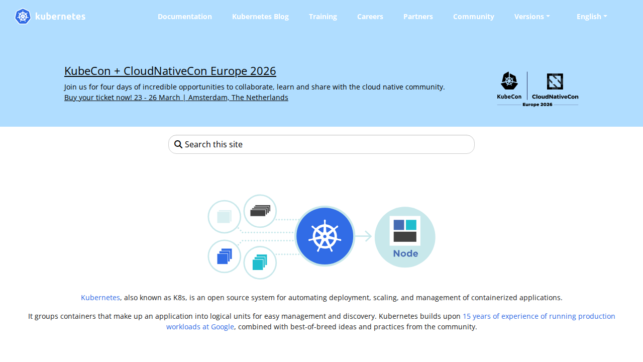643x362 pixels.
Task: Go to Kubernetes Blog
Action: pos(260,17)
